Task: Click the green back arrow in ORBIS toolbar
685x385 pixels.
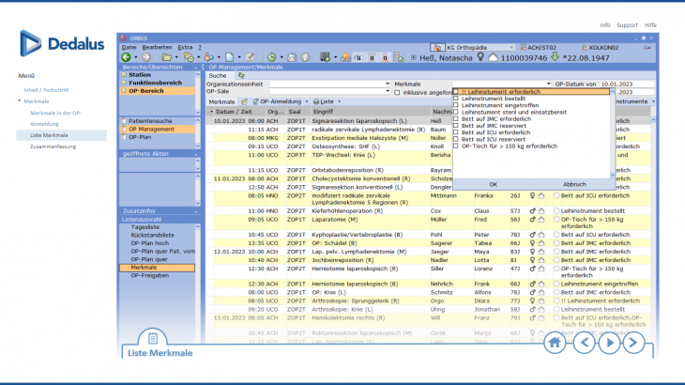Action: click(x=125, y=57)
